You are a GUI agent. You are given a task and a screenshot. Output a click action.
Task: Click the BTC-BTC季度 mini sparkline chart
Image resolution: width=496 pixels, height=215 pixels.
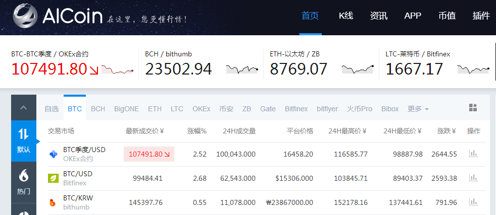click(117, 69)
